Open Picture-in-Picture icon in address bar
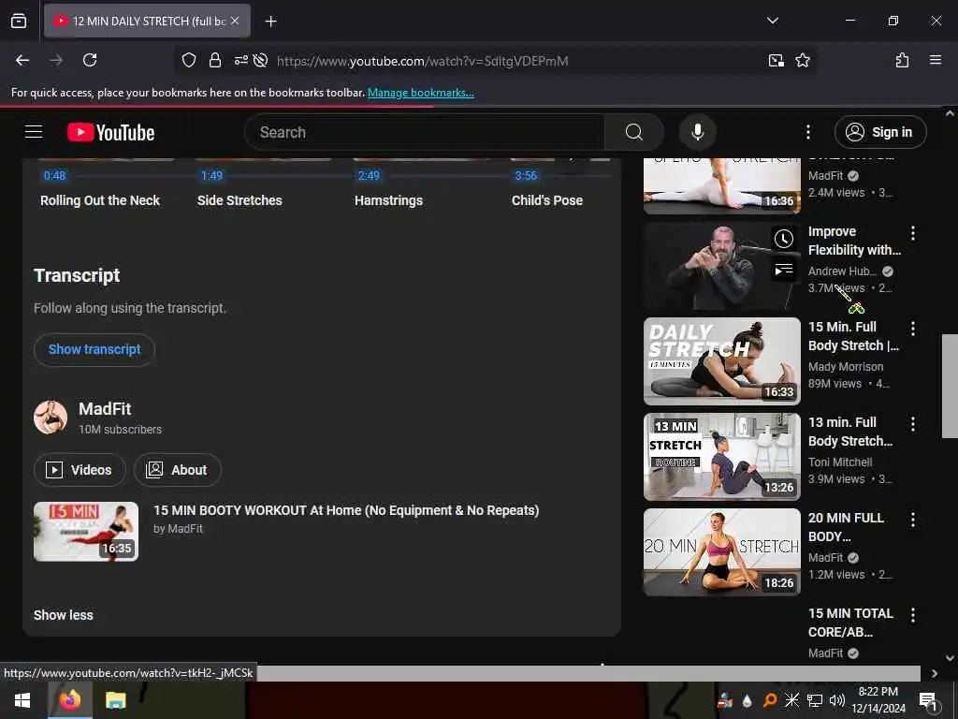958x719 pixels. tap(777, 60)
